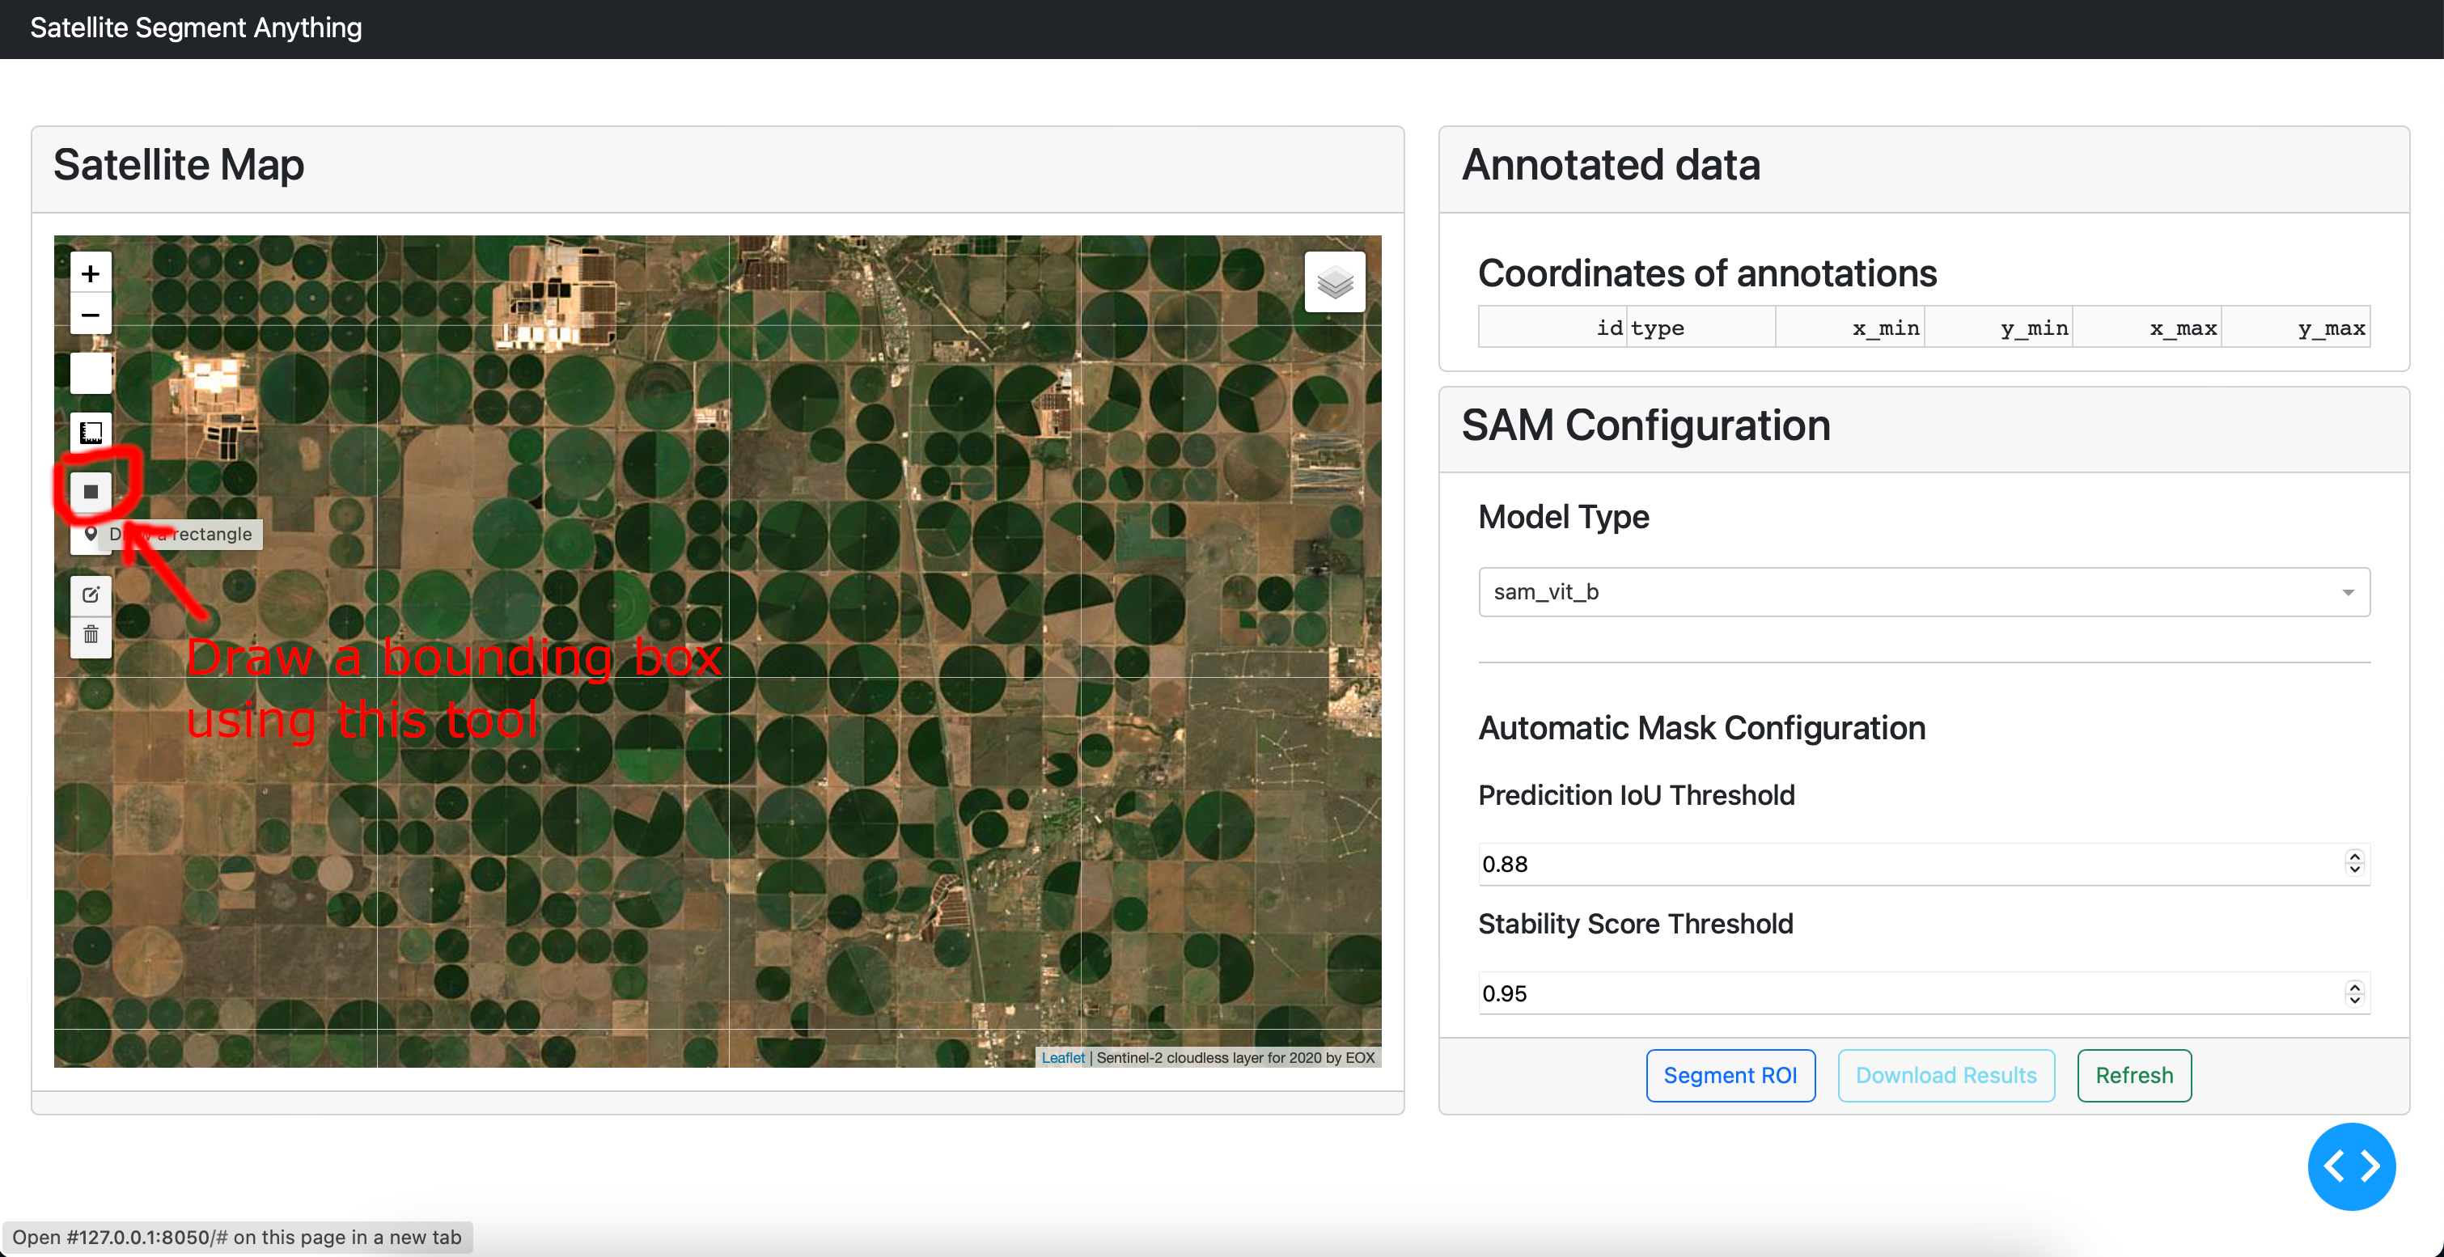Check annotation coordinates table header
The image size is (2444, 1257).
point(1921,327)
